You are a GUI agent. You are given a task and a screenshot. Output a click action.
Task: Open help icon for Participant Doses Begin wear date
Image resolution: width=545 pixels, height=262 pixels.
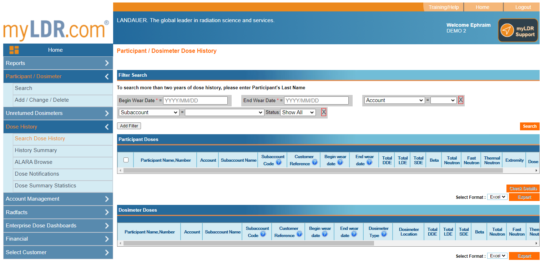[340, 162]
